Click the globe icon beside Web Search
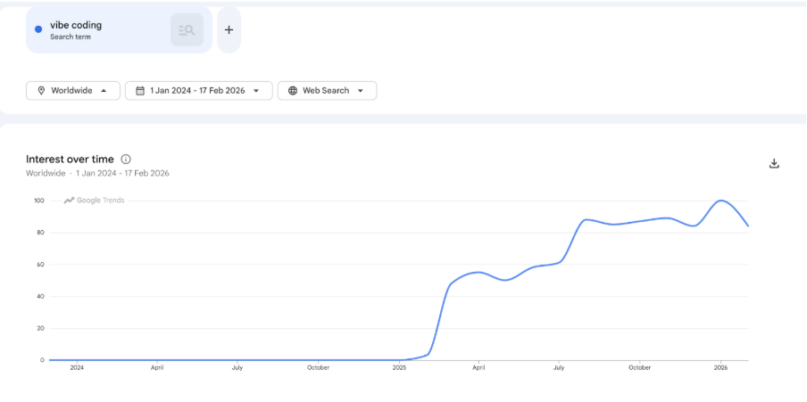The width and height of the screenshot is (807, 402). click(293, 91)
